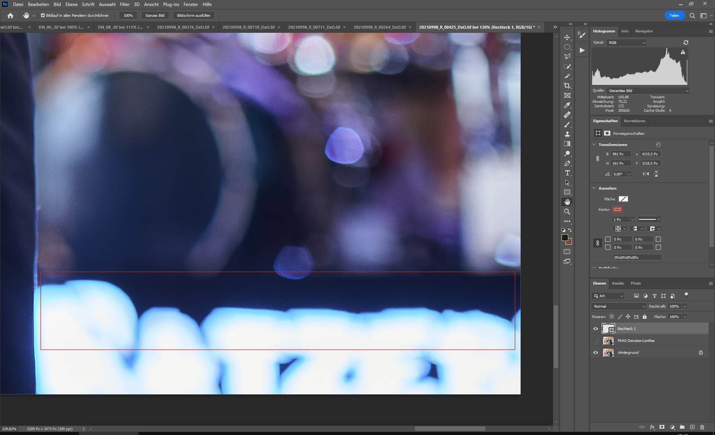Image resolution: width=715 pixels, height=435 pixels.
Task: Open the blend mode Normal dropdown
Action: [619, 306]
